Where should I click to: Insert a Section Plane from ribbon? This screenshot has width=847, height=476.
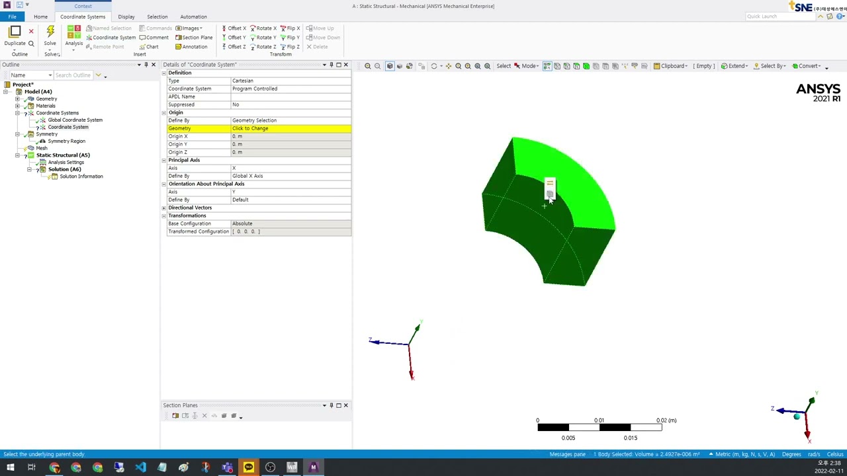tap(194, 38)
